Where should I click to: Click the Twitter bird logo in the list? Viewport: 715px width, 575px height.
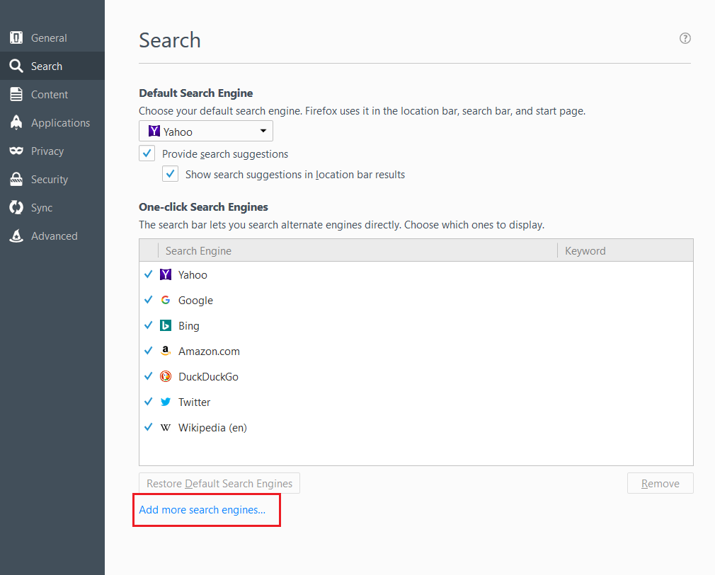click(166, 402)
